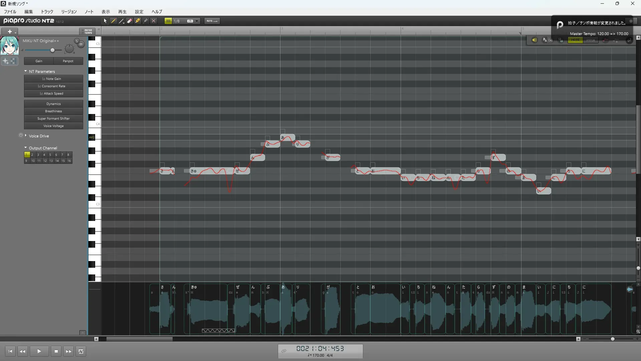The height and width of the screenshot is (361, 641).
Task: Open the トラック menu
Action: click(47, 12)
